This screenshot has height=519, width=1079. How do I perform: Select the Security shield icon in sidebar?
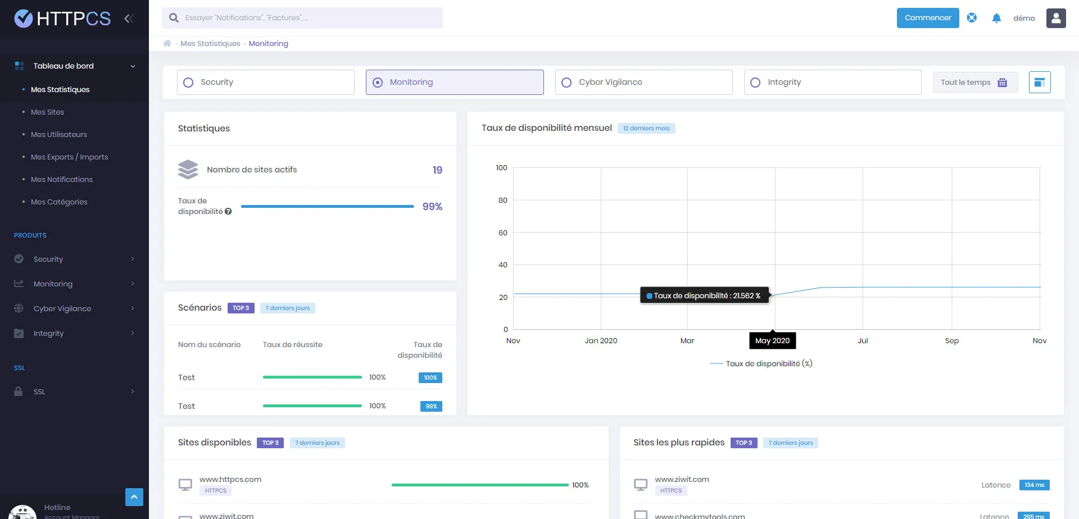click(x=19, y=259)
